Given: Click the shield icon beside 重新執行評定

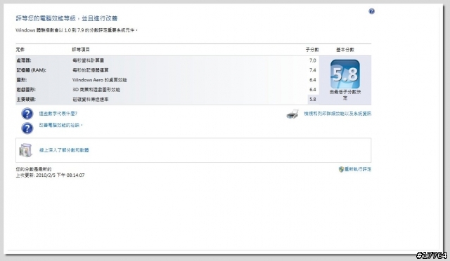Looking at the screenshot, I should point(341,169).
